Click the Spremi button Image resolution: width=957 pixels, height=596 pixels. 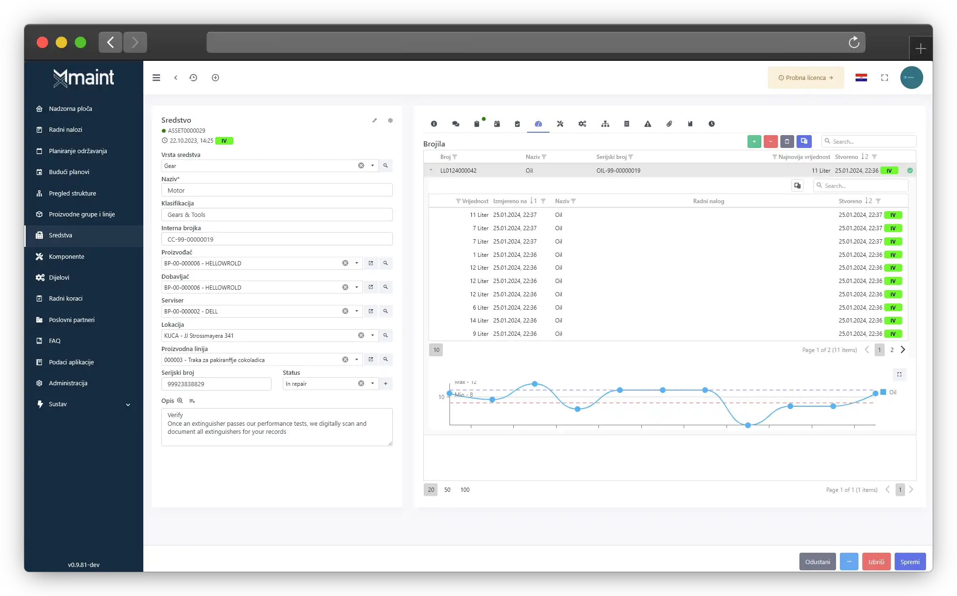[909, 562]
